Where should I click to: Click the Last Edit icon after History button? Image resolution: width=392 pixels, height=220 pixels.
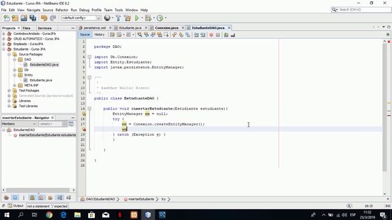tap(112, 35)
